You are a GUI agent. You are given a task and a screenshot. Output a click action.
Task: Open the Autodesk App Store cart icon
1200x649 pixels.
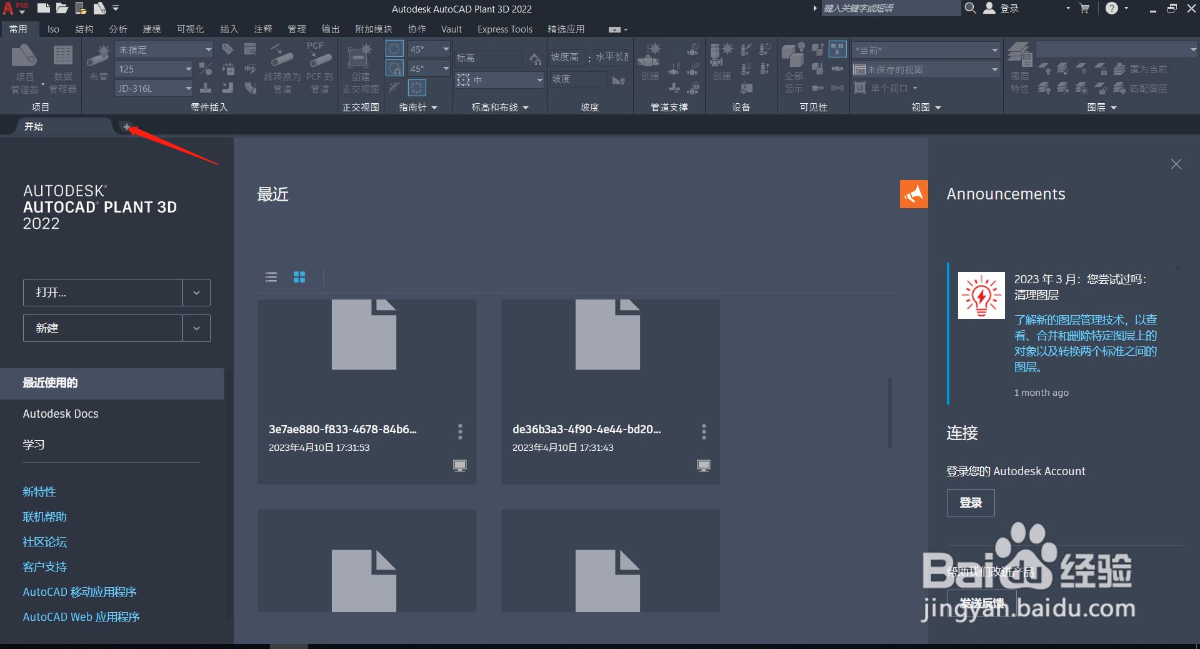1084,8
